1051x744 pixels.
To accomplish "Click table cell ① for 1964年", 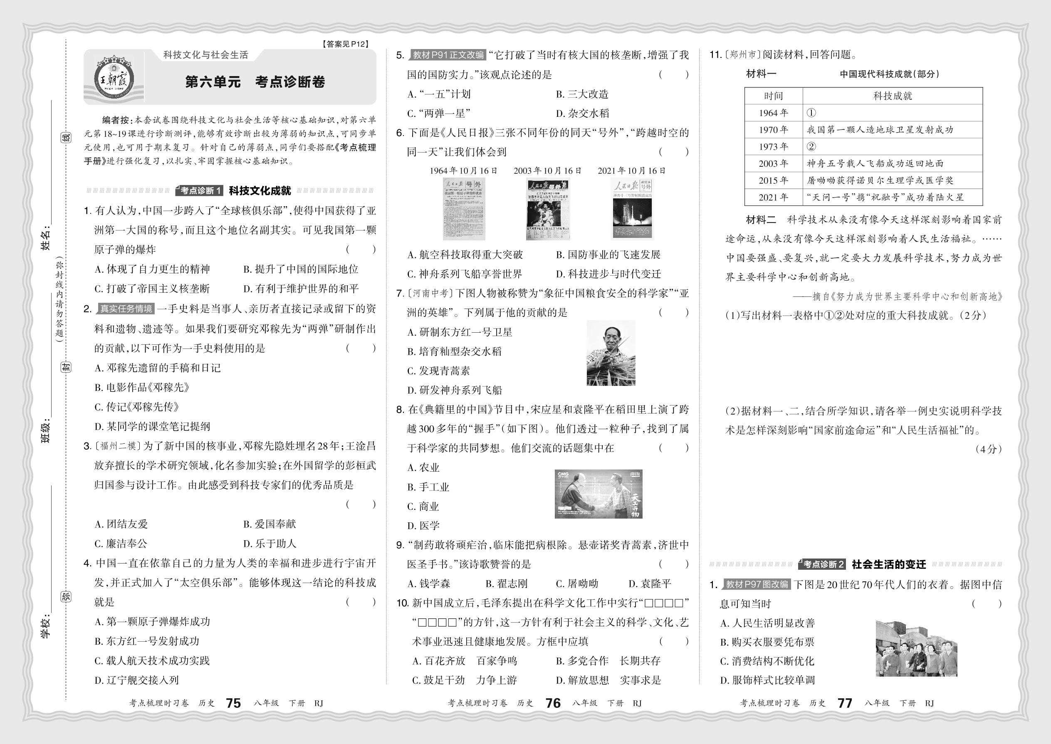I will click(811, 113).
